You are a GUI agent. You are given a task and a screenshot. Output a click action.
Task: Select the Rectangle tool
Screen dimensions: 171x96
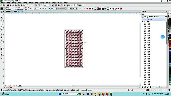pos(1,29)
